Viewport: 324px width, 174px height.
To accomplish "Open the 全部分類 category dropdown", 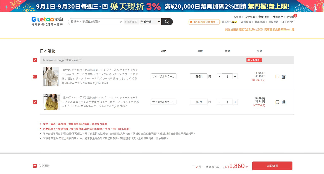I will 150,22.
